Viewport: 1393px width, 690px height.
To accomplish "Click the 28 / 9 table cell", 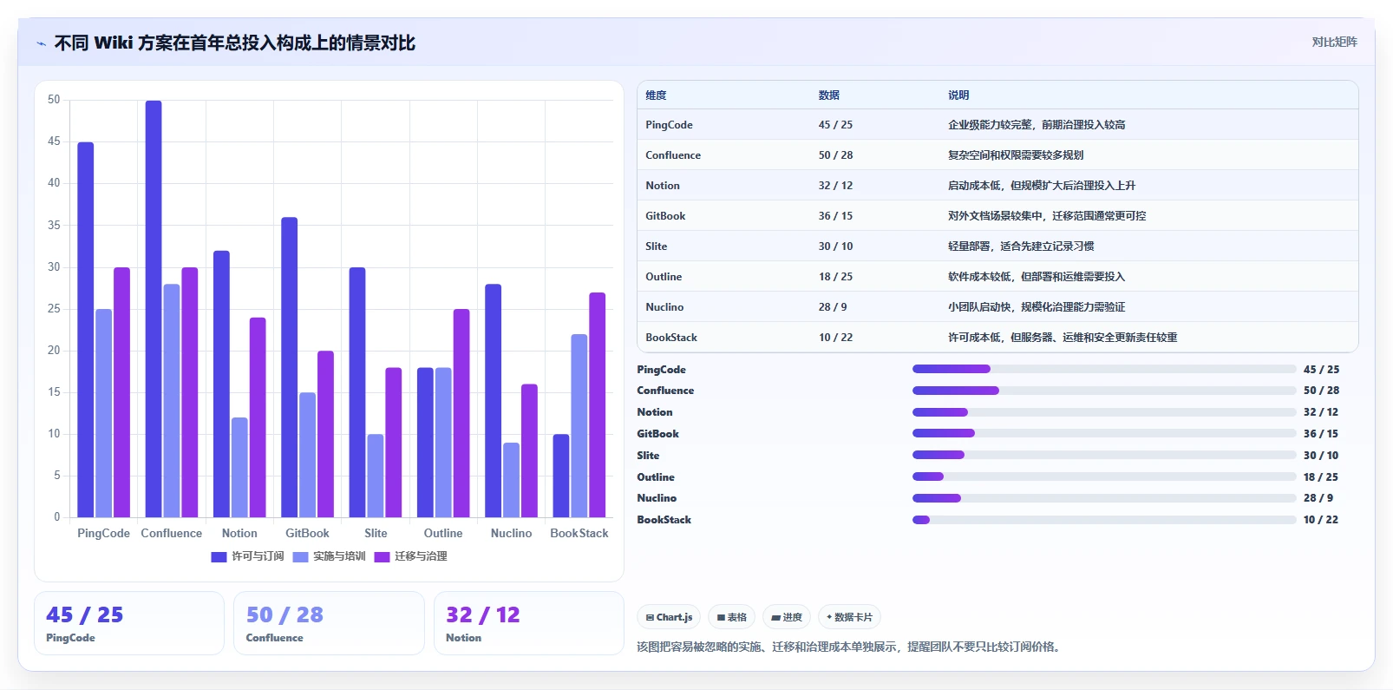I will pyautogui.click(x=833, y=307).
